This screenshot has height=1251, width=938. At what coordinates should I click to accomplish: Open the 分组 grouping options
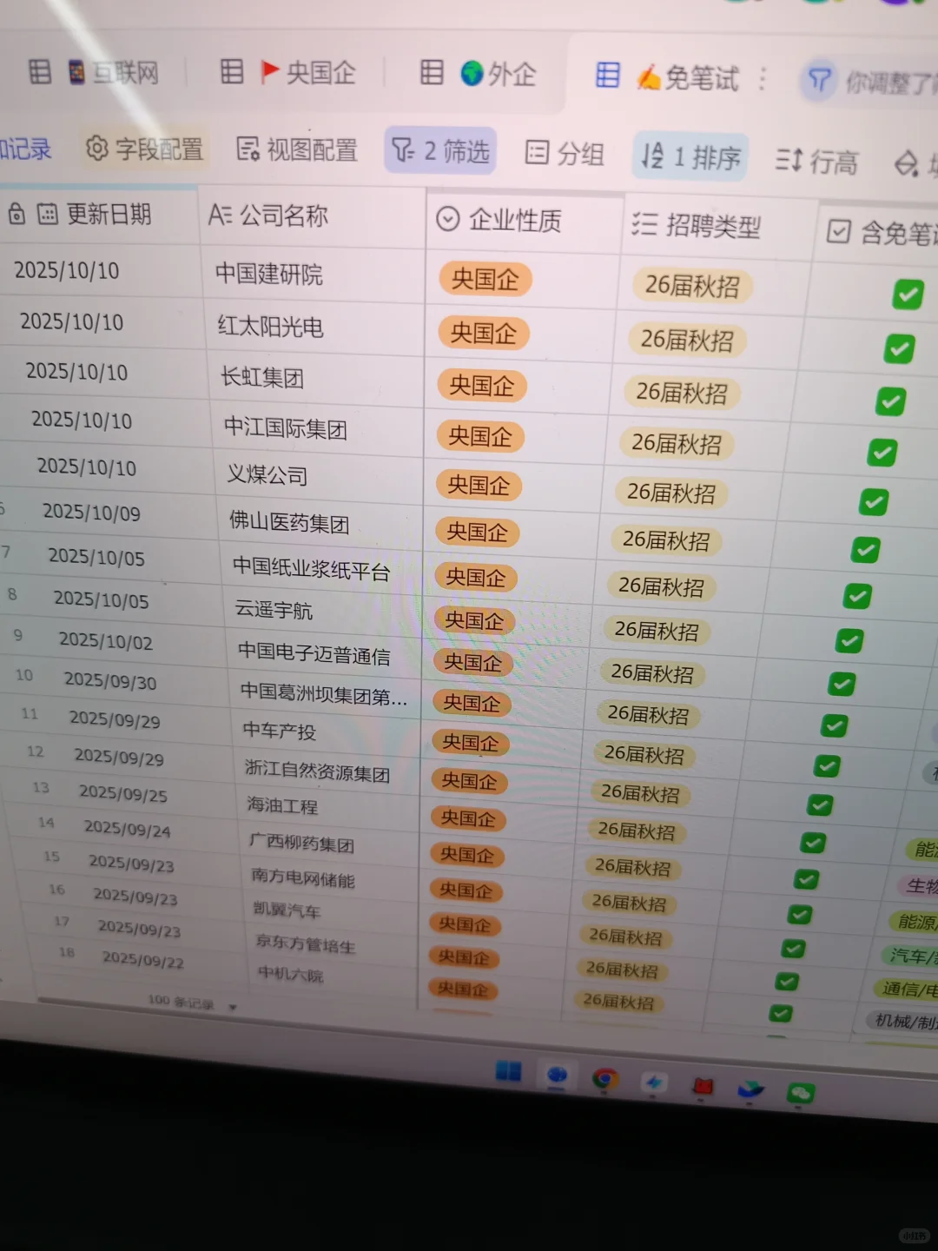(x=565, y=154)
